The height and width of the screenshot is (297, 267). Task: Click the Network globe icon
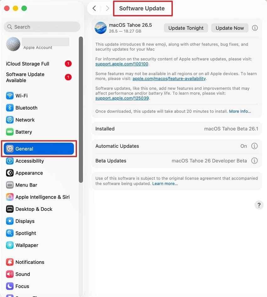pos(10,120)
